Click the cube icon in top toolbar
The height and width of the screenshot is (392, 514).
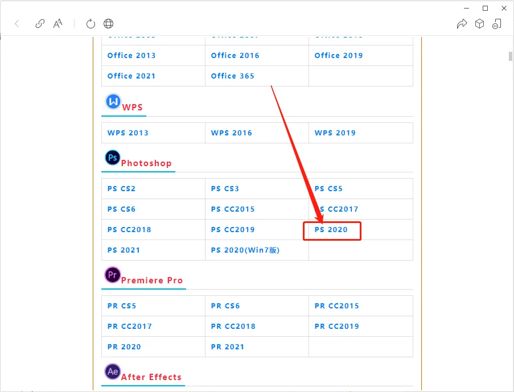click(x=480, y=23)
